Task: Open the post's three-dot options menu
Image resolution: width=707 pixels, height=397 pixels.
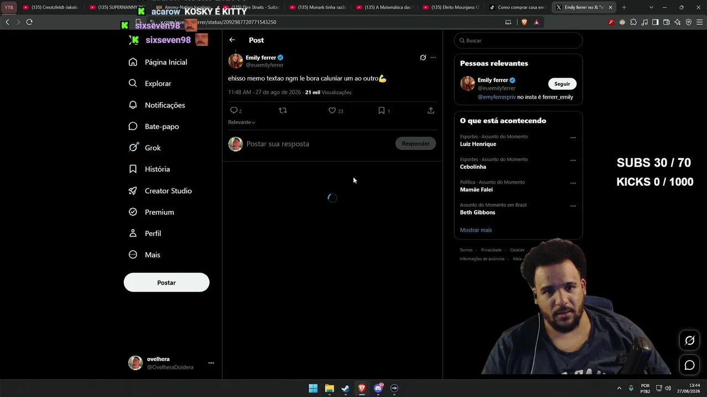Action: coord(433,57)
